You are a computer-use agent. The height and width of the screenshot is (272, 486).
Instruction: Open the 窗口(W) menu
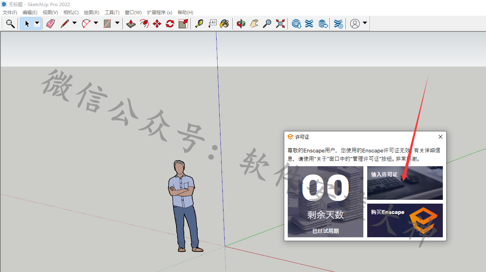coord(133,13)
